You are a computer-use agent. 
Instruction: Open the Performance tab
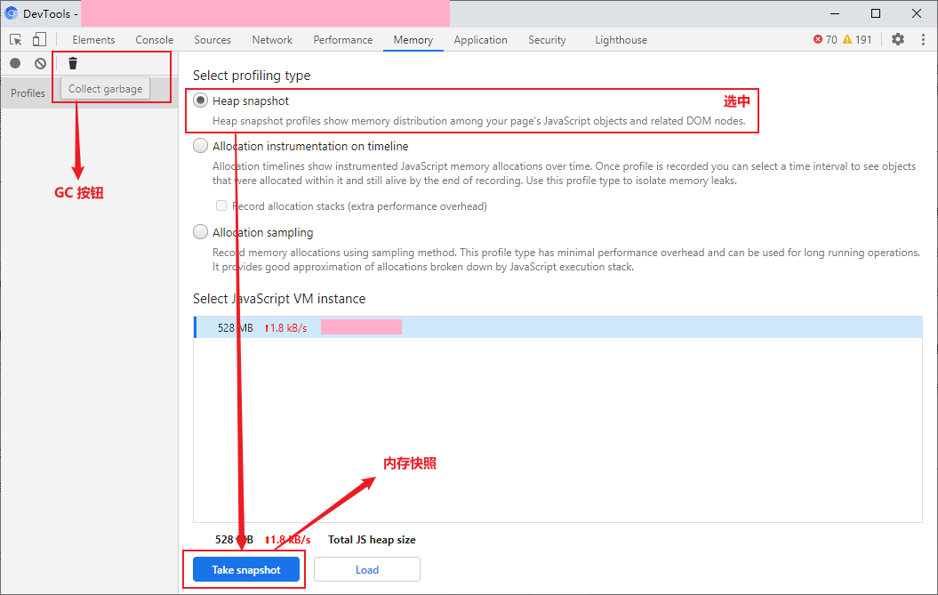342,40
